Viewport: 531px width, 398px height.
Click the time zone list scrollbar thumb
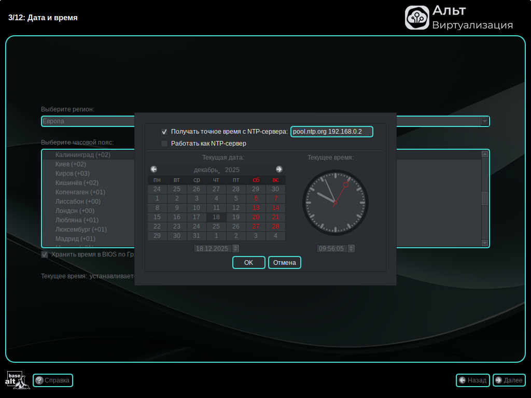pos(485,198)
